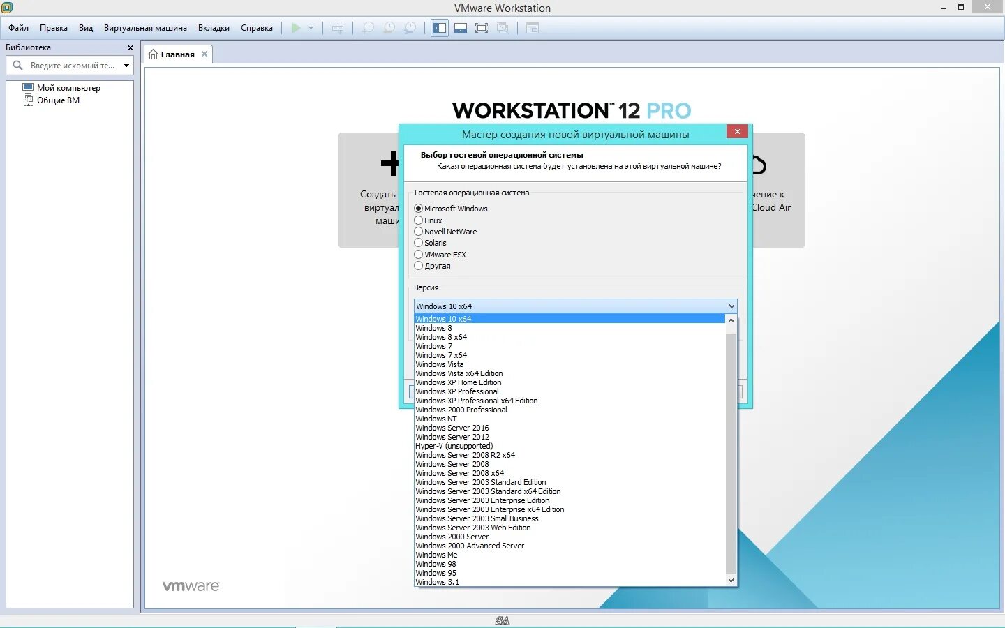This screenshot has width=1005, height=628.
Task: Open the Версия version dropdown arrow
Action: [x=730, y=306]
